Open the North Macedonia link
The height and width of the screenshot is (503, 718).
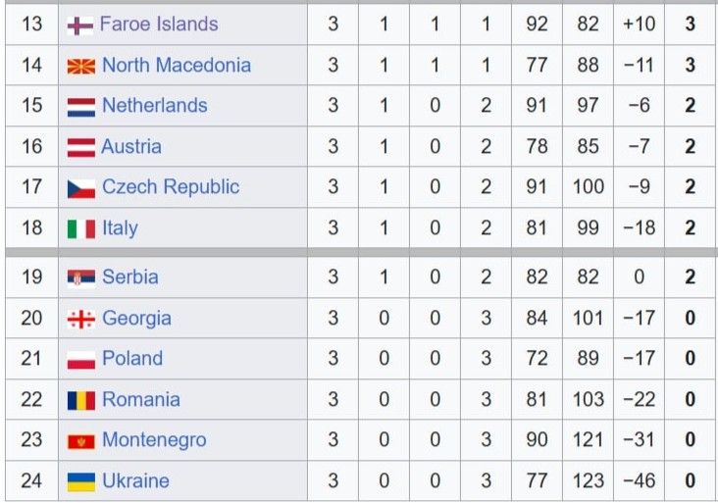tap(176, 65)
